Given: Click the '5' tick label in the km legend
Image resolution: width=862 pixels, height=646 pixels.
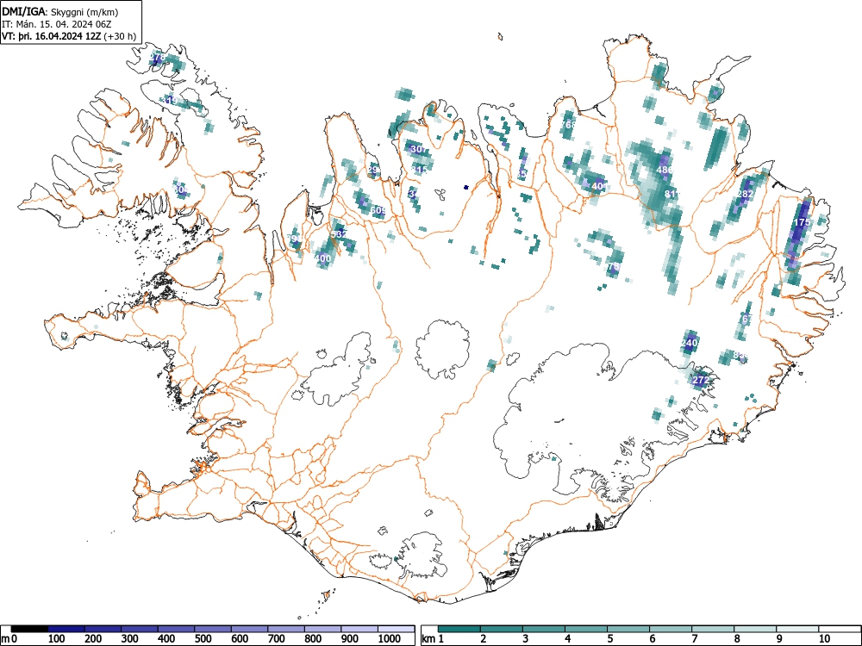Looking at the screenshot, I should [609, 639].
